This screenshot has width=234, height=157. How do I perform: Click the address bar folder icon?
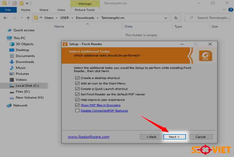coord(36,18)
